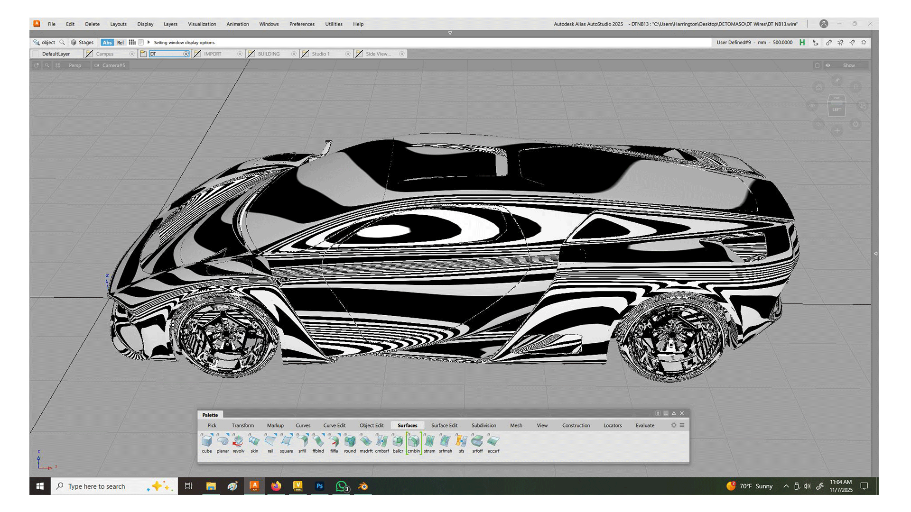Pick the square surface tool
Viewport: 911px width, 512px height.
coord(286,442)
